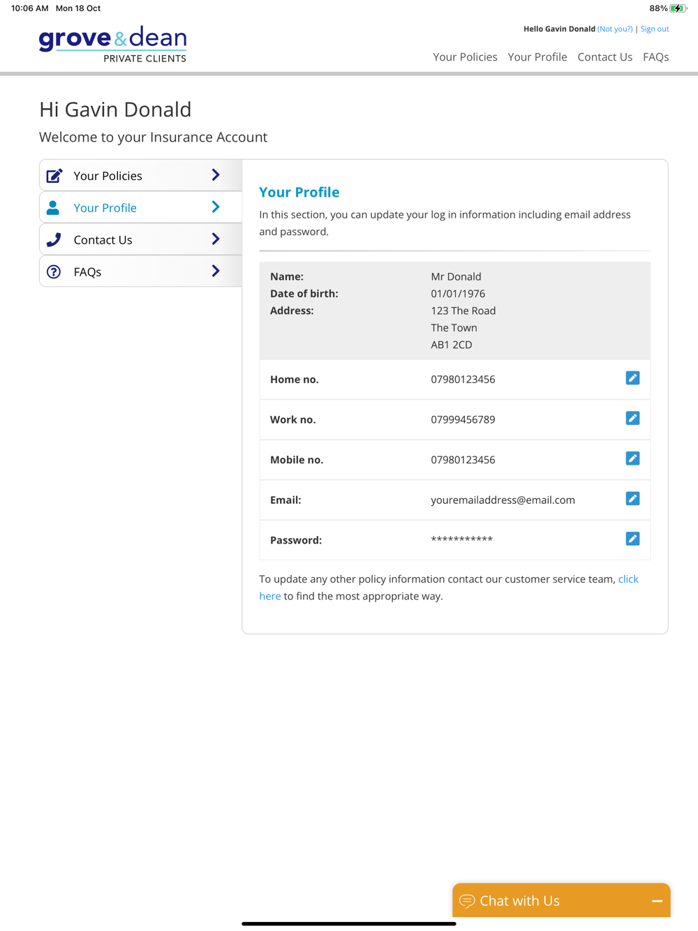Click the phone icon next to Contact Us
698x931 pixels.
[x=54, y=240]
